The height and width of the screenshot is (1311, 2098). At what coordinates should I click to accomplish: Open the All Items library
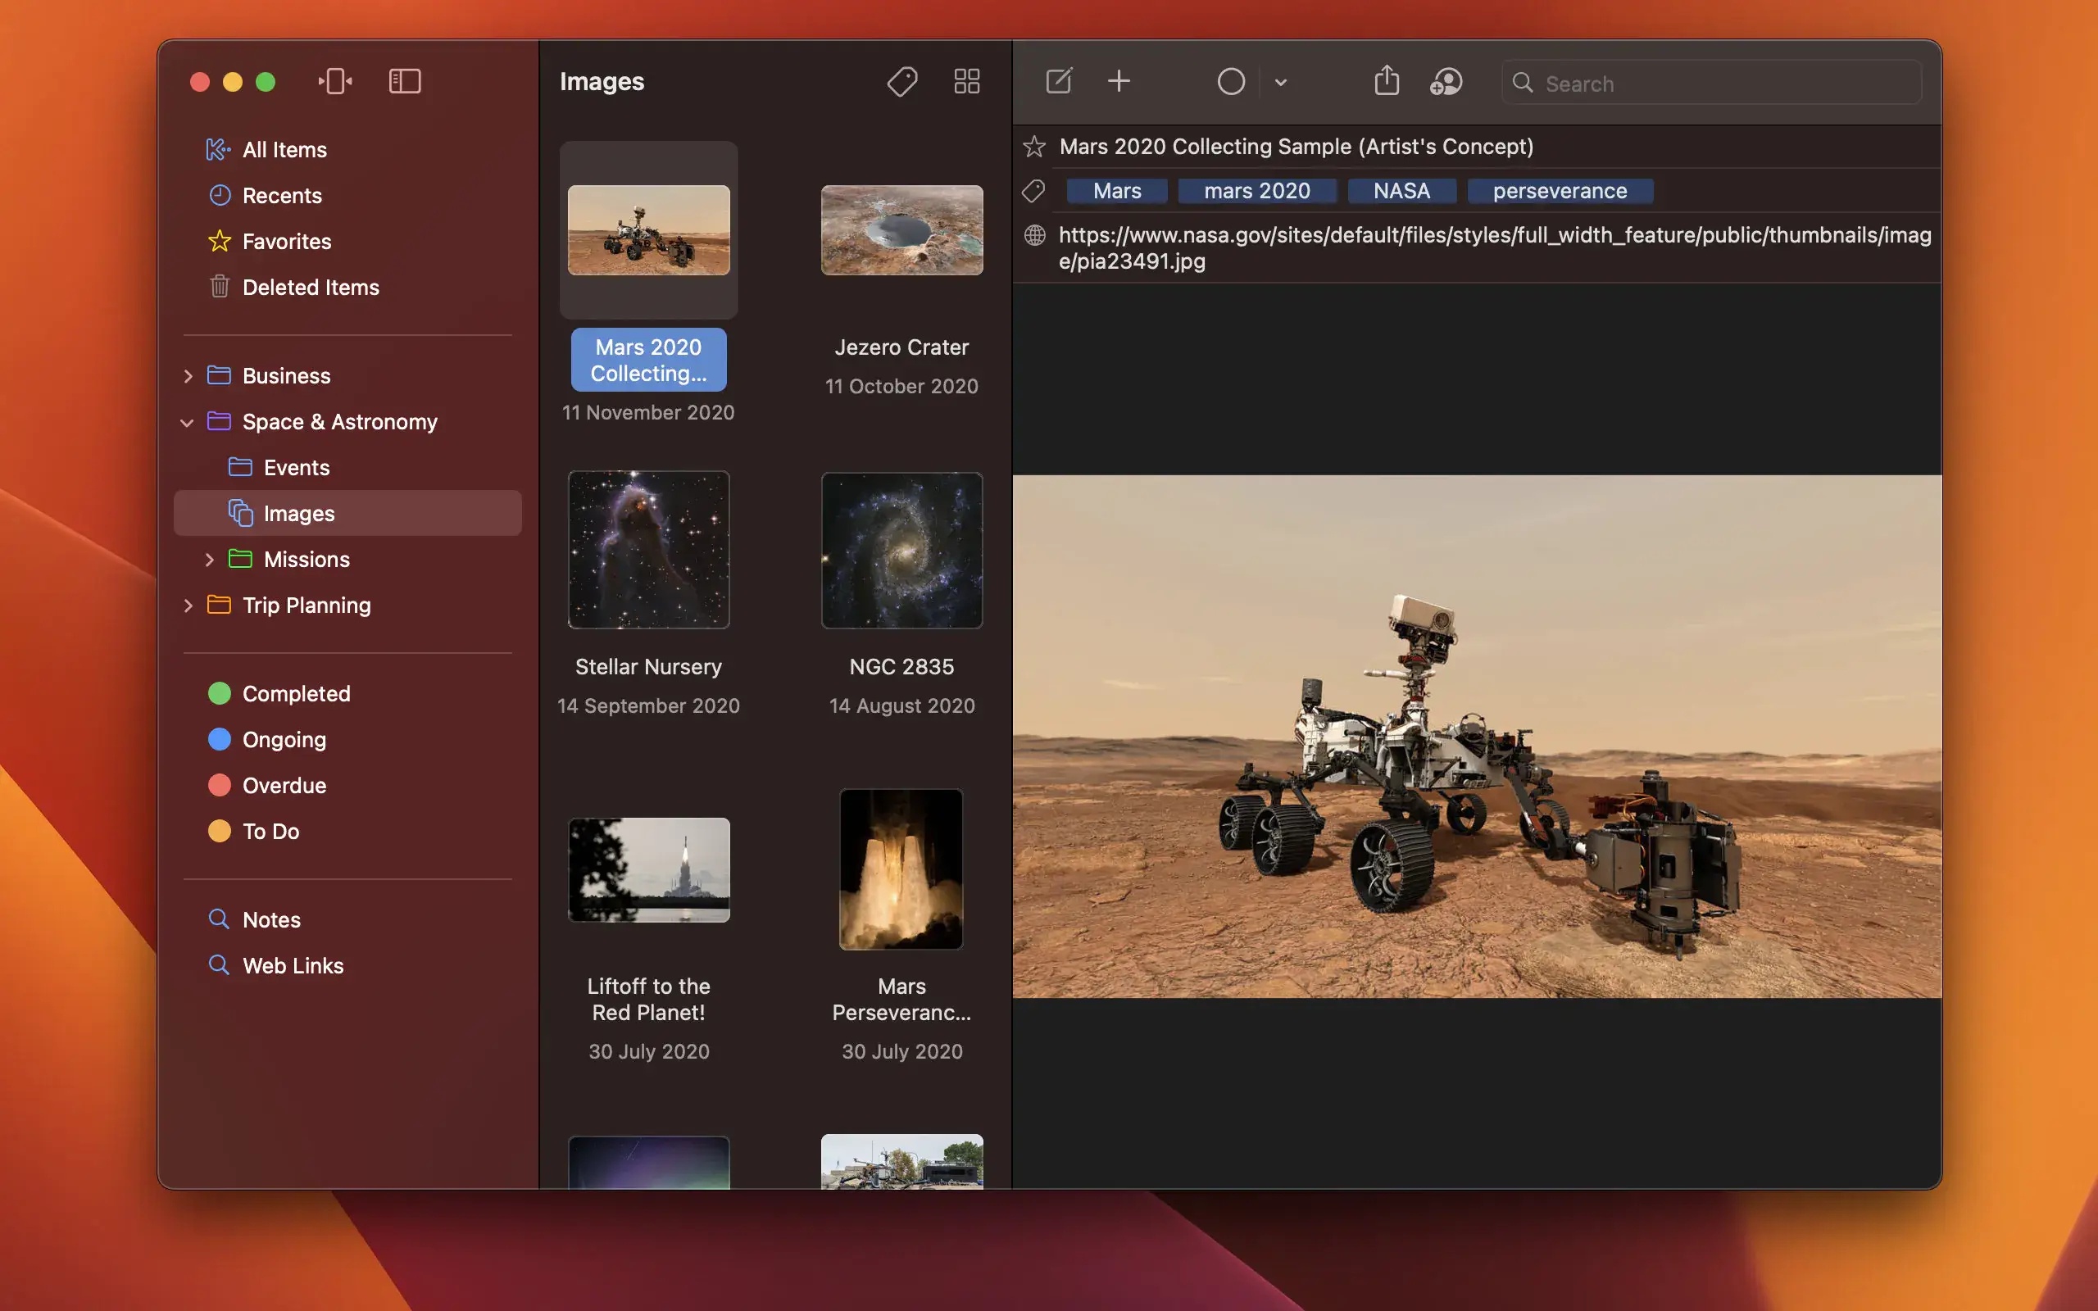point(284,150)
